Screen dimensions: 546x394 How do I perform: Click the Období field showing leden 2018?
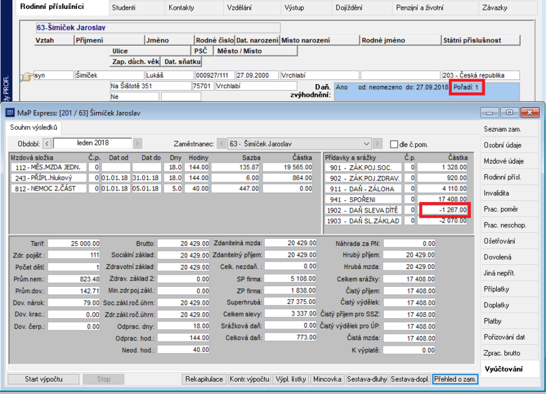coord(93,143)
